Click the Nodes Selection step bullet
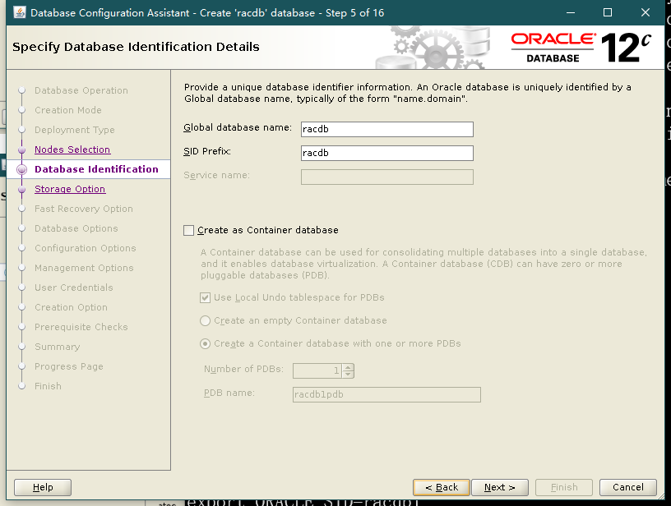This screenshot has width=671, height=506. (x=22, y=150)
